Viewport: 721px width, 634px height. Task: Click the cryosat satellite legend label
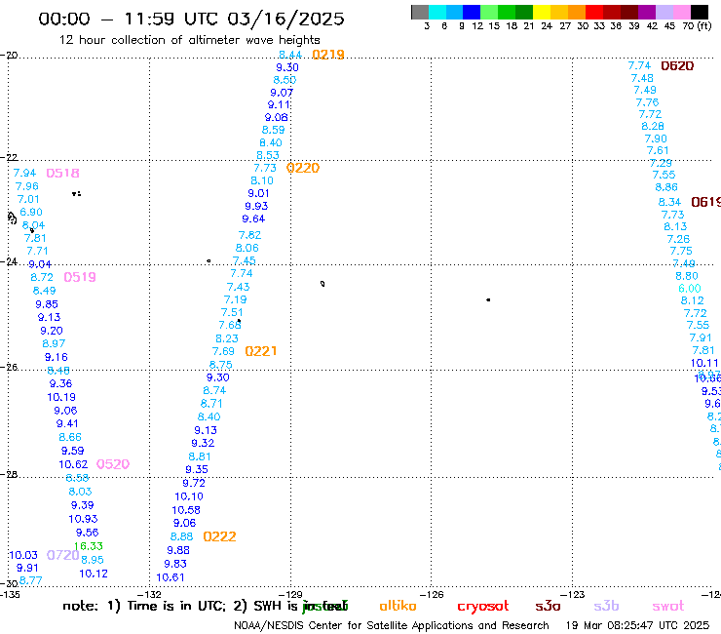pos(483,607)
